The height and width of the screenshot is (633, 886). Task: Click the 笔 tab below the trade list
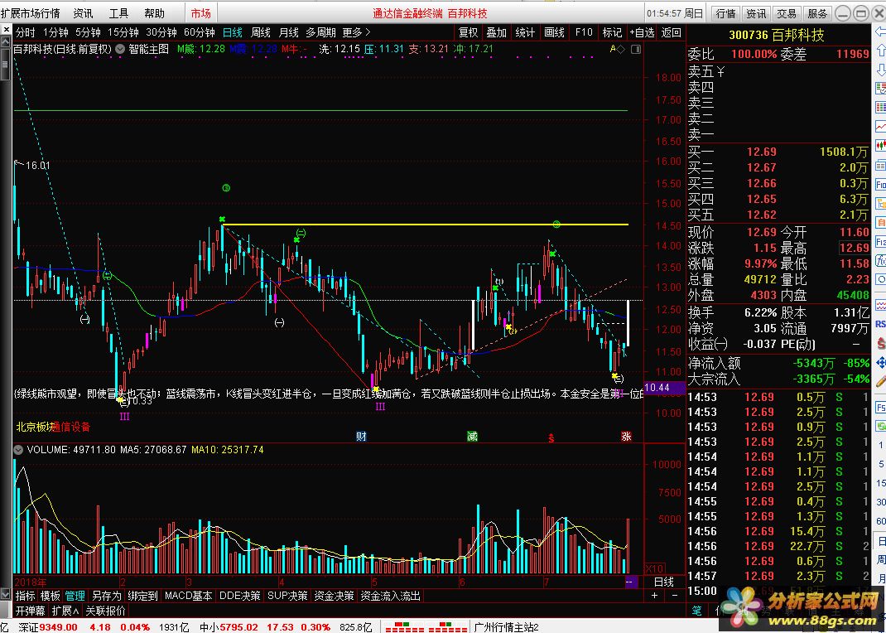click(x=696, y=611)
